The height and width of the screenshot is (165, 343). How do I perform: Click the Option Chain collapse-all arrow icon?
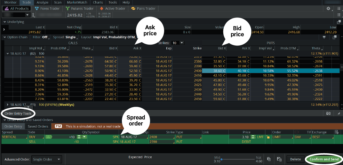click(x=324, y=37)
